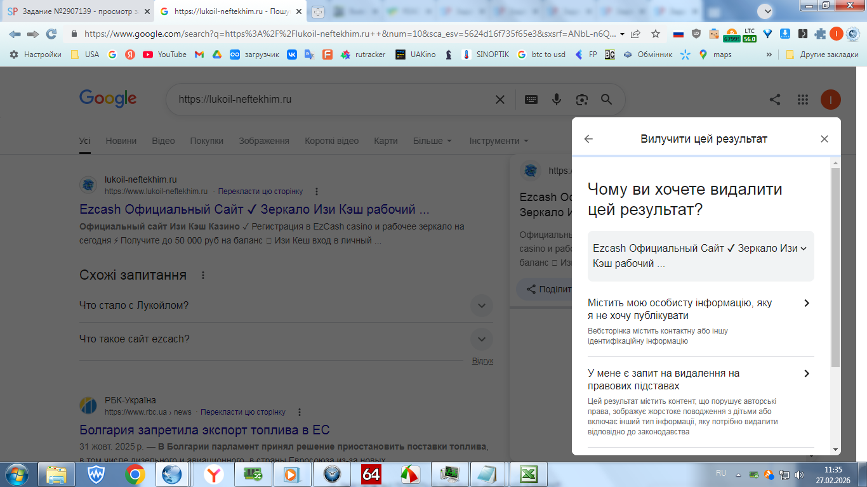Viewport: 867px width, 487px height.
Task: Open the 'Болгария запретила экспорт топлива в ЕС' link
Action: [204, 430]
